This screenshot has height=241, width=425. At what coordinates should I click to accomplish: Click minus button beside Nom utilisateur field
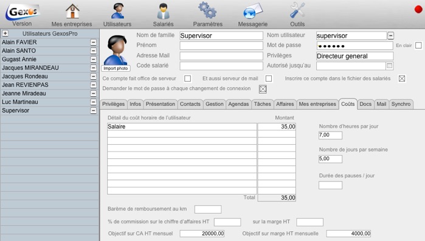[x=390, y=35]
